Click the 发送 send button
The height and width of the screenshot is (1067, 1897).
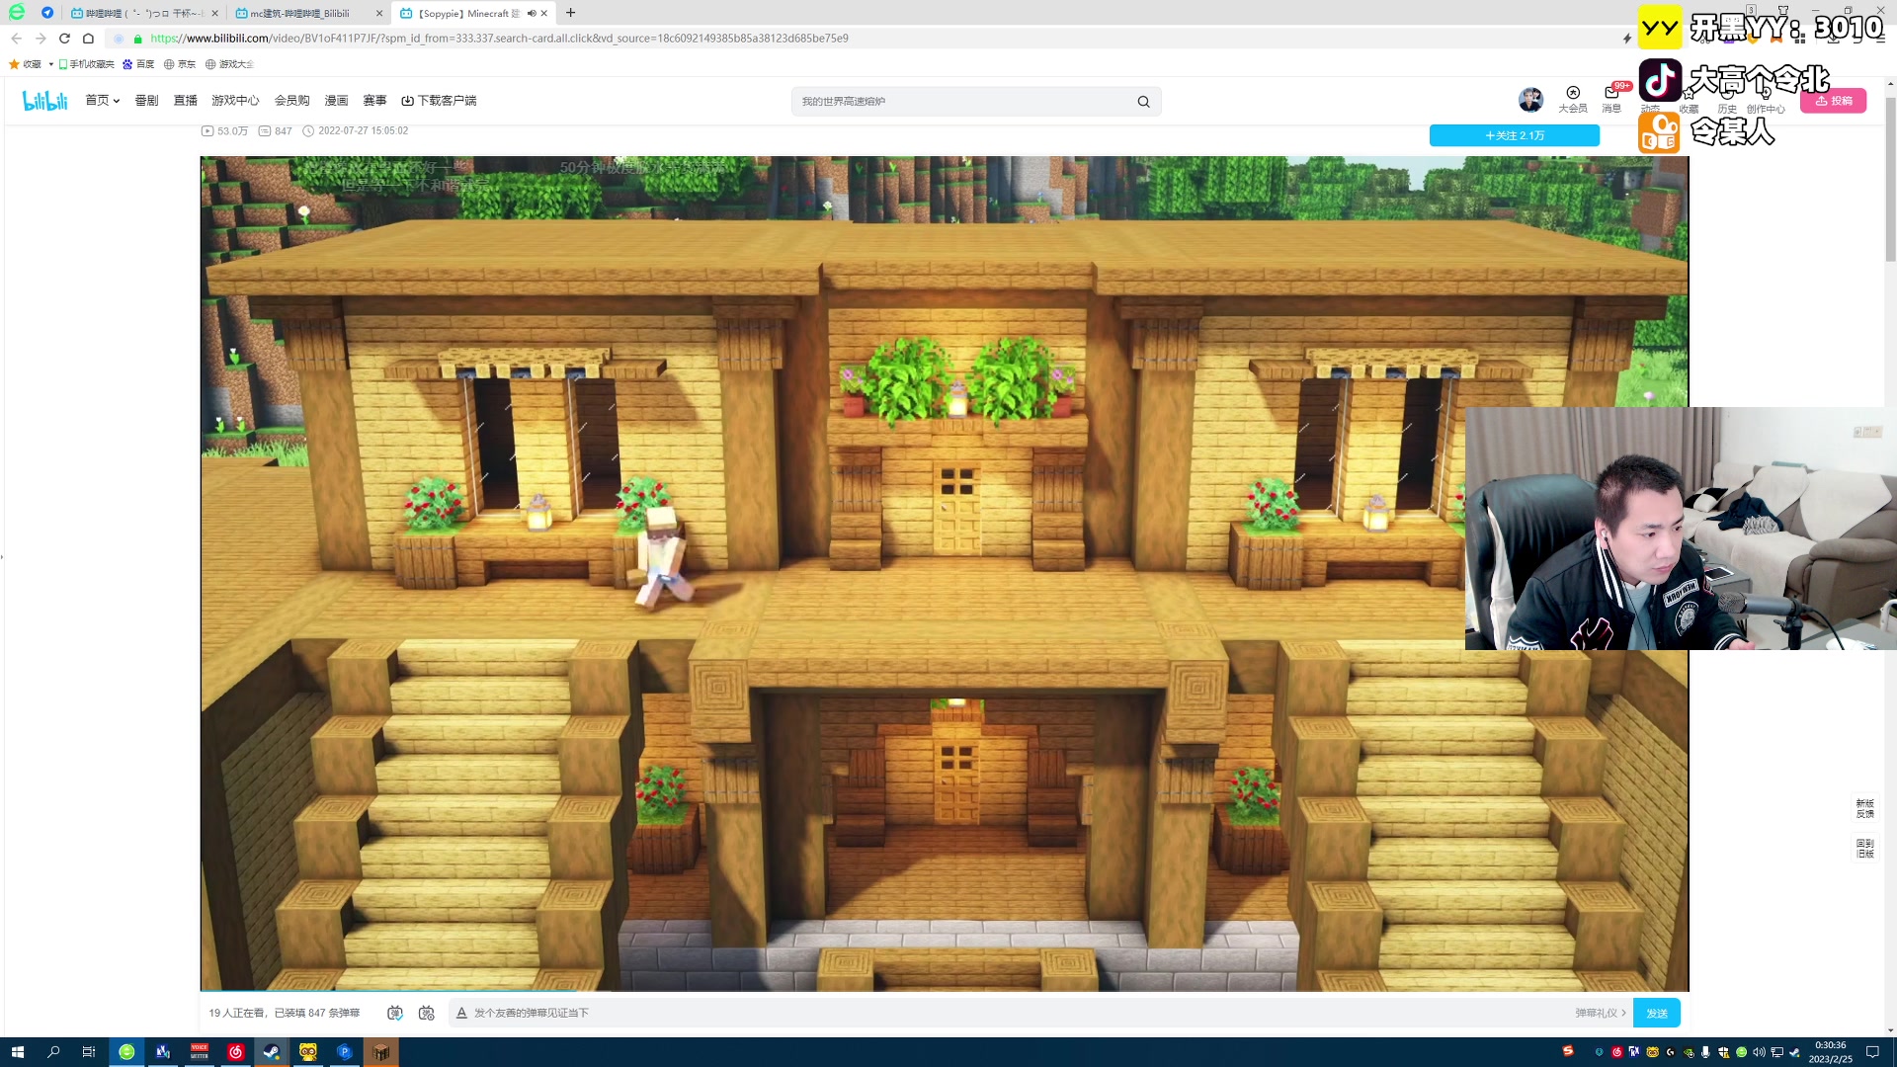pyautogui.click(x=1657, y=1014)
